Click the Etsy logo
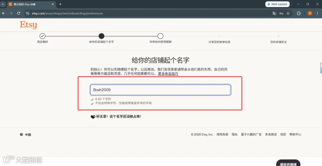Screen dimensions: 322x166 (x=28, y=25)
